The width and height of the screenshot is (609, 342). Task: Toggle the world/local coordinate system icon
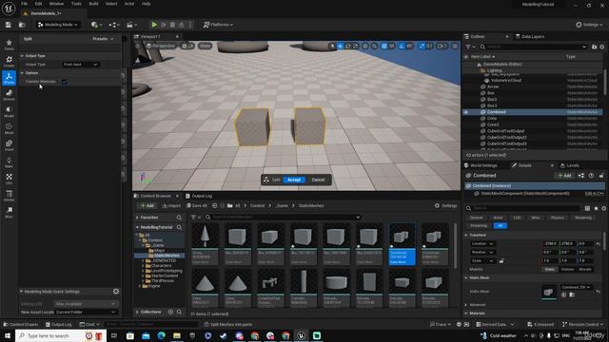tap(365, 46)
